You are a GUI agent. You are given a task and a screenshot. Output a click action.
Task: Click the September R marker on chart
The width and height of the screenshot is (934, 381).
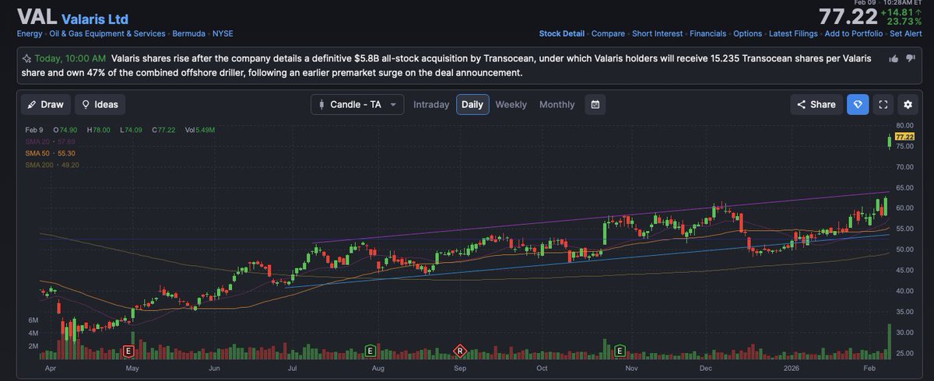[x=460, y=351]
